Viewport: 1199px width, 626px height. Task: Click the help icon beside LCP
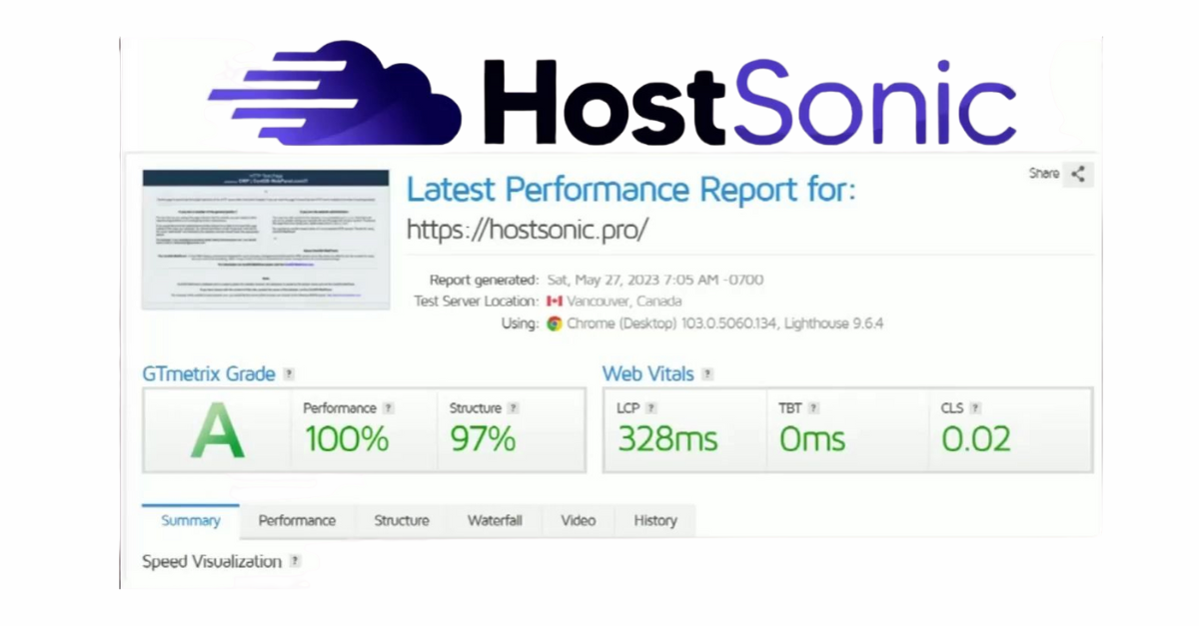pos(651,408)
